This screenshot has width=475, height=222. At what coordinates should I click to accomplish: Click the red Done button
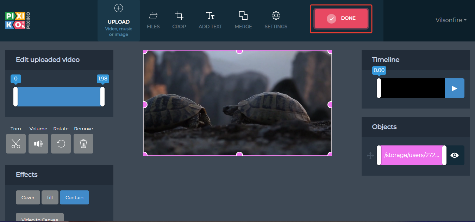341,18
